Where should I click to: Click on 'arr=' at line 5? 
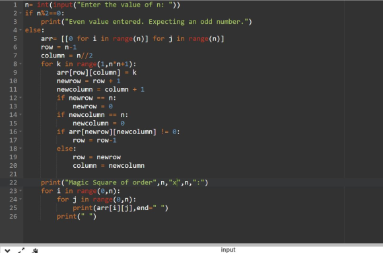[49, 38]
